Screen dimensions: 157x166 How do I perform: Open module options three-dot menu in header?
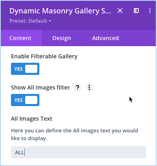coord(150,11)
